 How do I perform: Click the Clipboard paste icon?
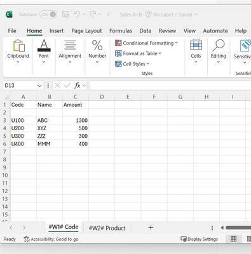point(18,46)
